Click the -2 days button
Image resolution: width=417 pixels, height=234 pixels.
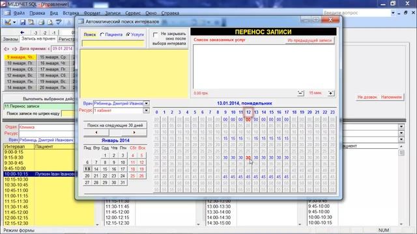pyautogui.click(x=45, y=33)
